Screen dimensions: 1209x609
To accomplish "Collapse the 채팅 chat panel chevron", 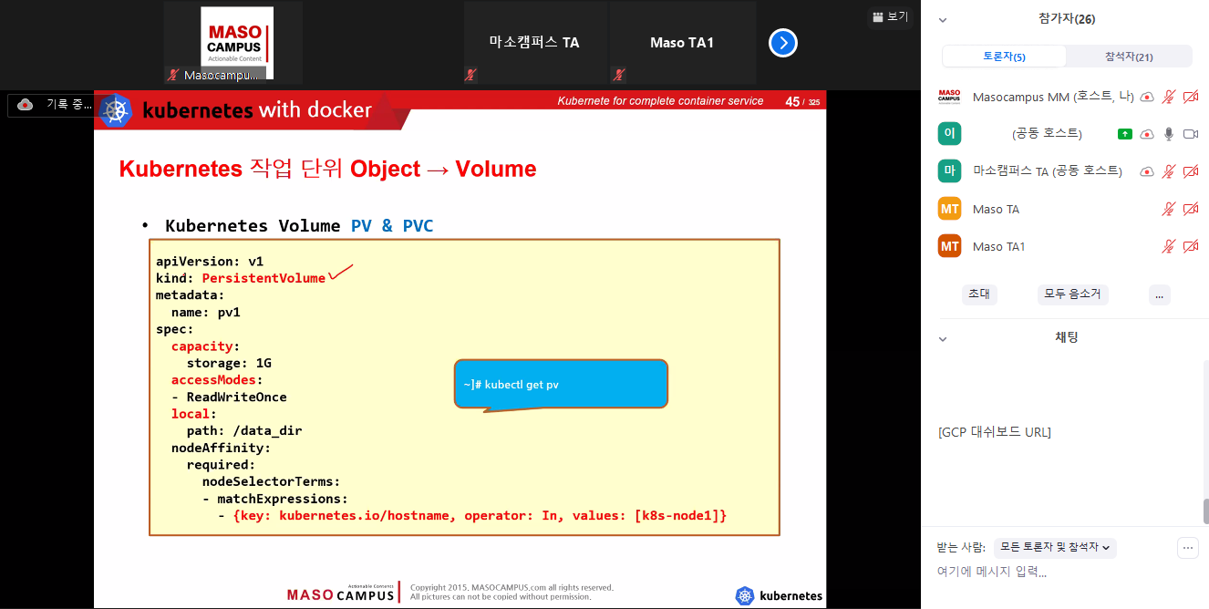I will click(943, 338).
